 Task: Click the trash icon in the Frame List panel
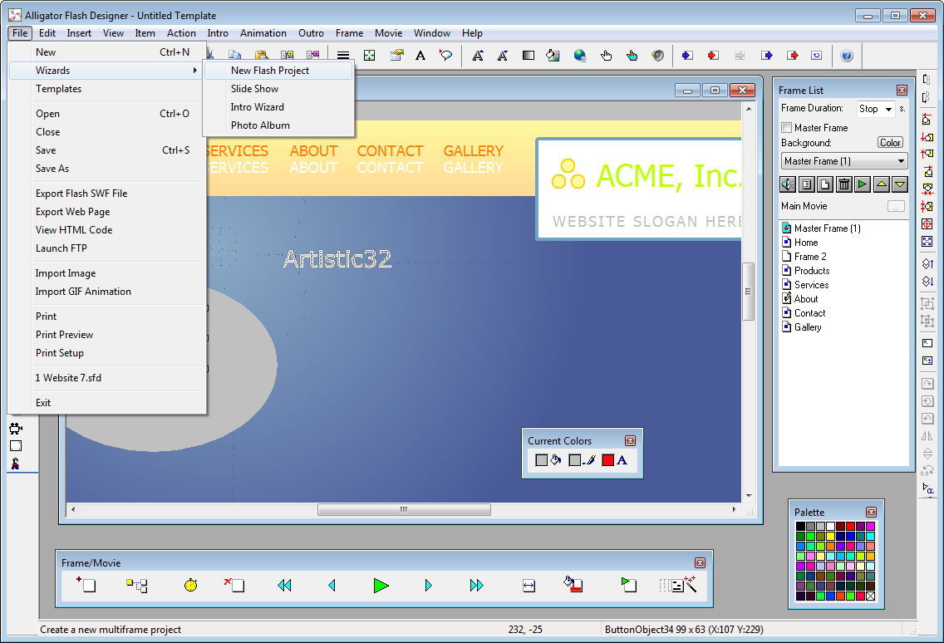pyautogui.click(x=843, y=184)
